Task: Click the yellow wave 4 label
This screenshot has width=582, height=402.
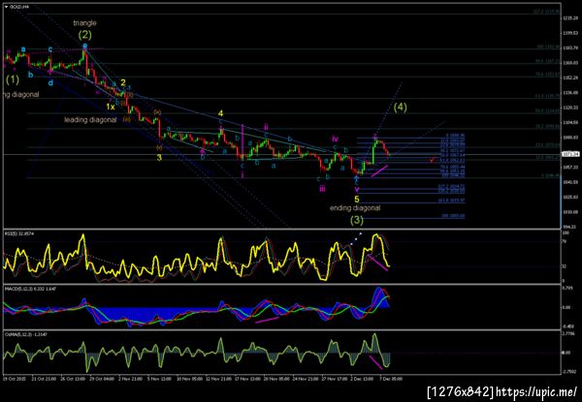Action: (220, 113)
